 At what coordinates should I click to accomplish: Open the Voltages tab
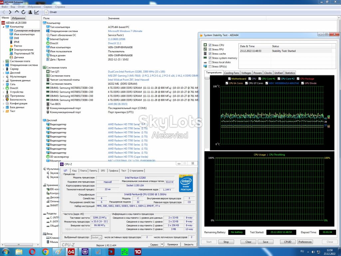coord(246,73)
